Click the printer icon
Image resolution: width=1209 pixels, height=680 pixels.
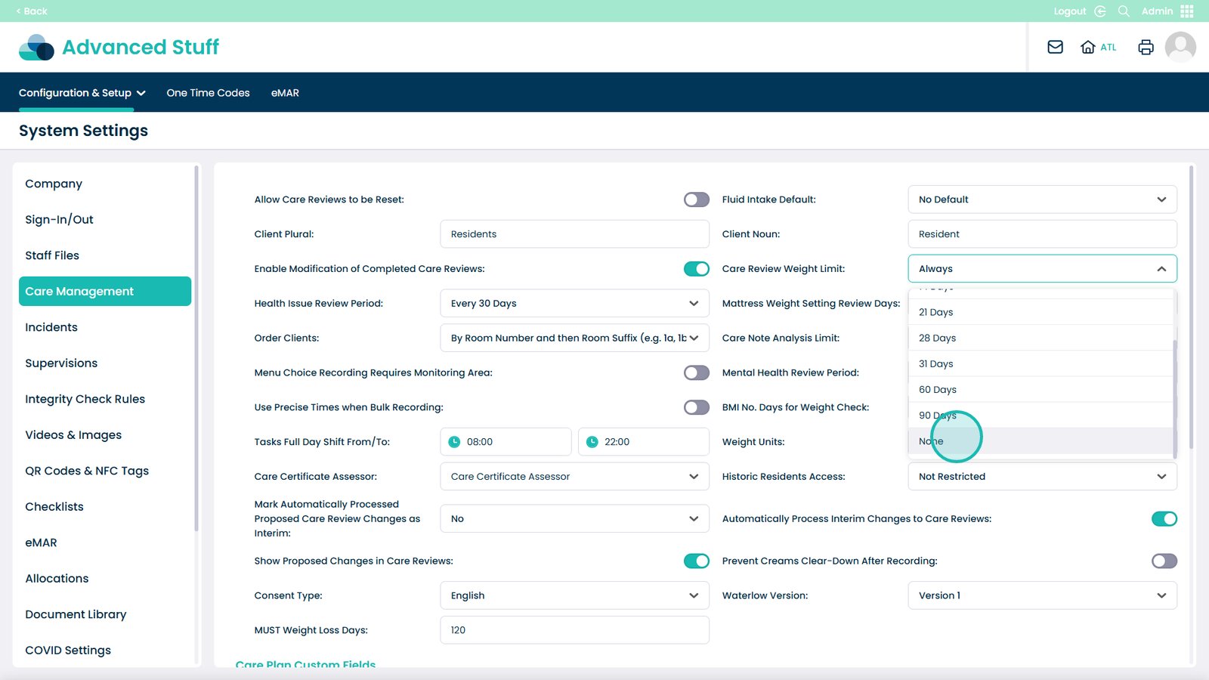pyautogui.click(x=1146, y=47)
